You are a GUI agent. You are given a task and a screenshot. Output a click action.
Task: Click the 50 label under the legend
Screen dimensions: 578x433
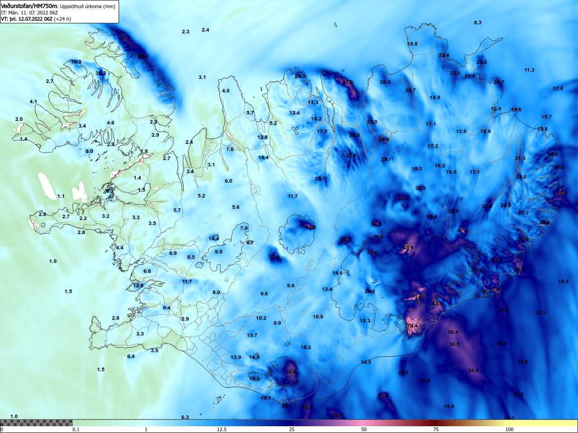point(364,429)
